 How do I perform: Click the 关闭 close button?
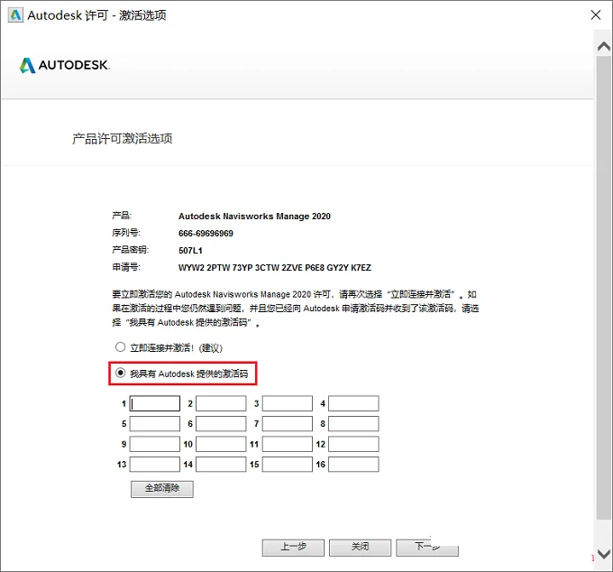pos(360,548)
